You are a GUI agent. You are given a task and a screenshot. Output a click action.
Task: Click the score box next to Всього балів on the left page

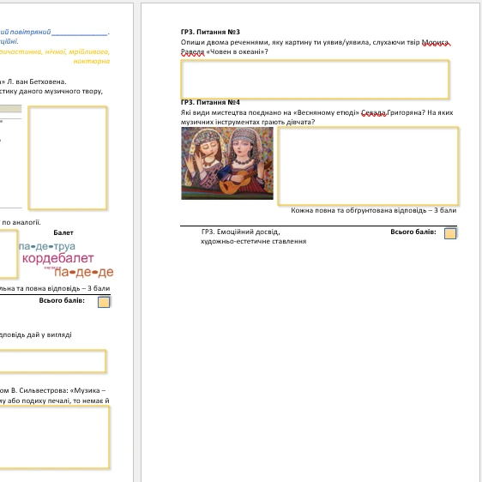click(104, 302)
